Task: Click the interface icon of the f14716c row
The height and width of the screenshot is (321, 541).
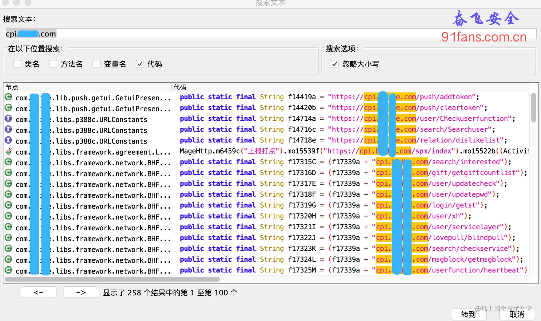Action: click(8, 129)
